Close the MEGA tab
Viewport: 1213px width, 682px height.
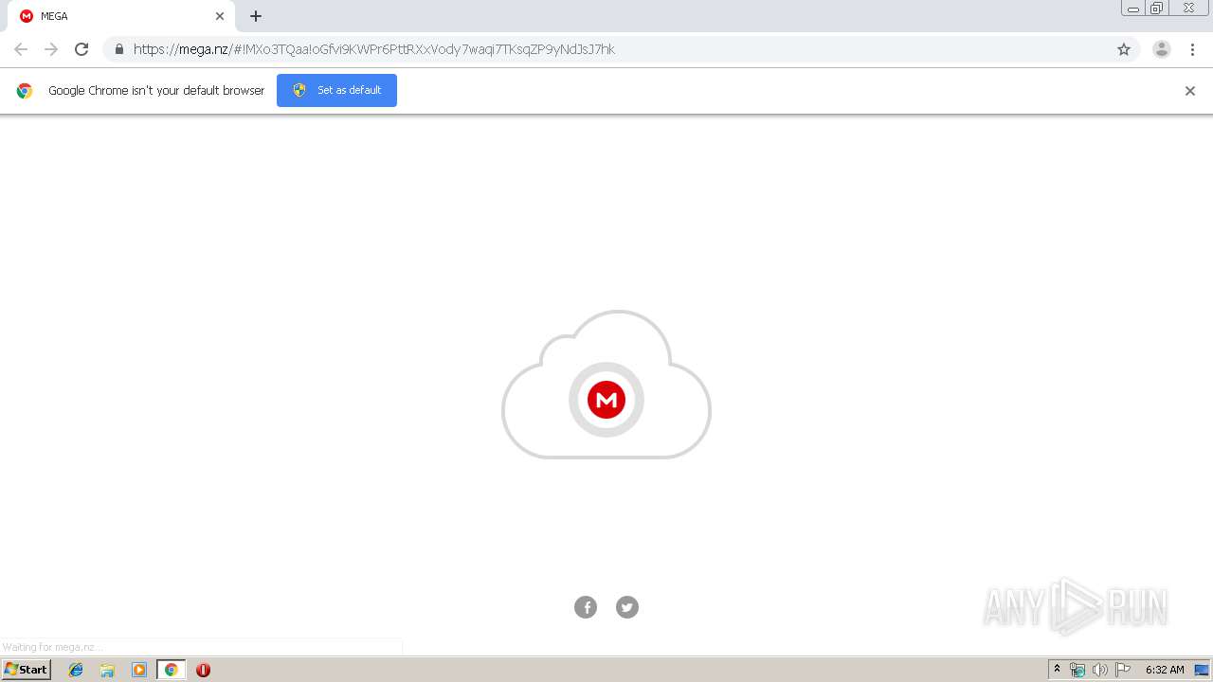[x=220, y=16]
